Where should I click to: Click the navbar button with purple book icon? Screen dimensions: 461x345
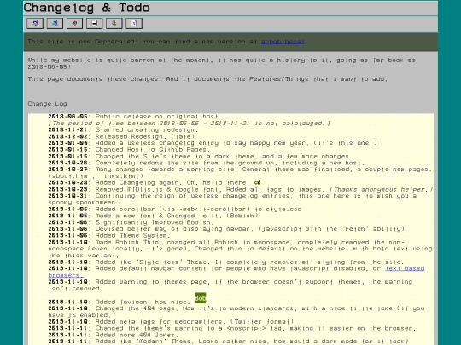tap(74, 23)
